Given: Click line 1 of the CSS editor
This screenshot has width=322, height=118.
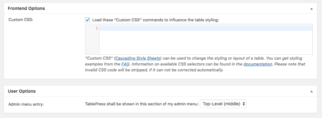Looking at the screenshot, I should [206, 28].
